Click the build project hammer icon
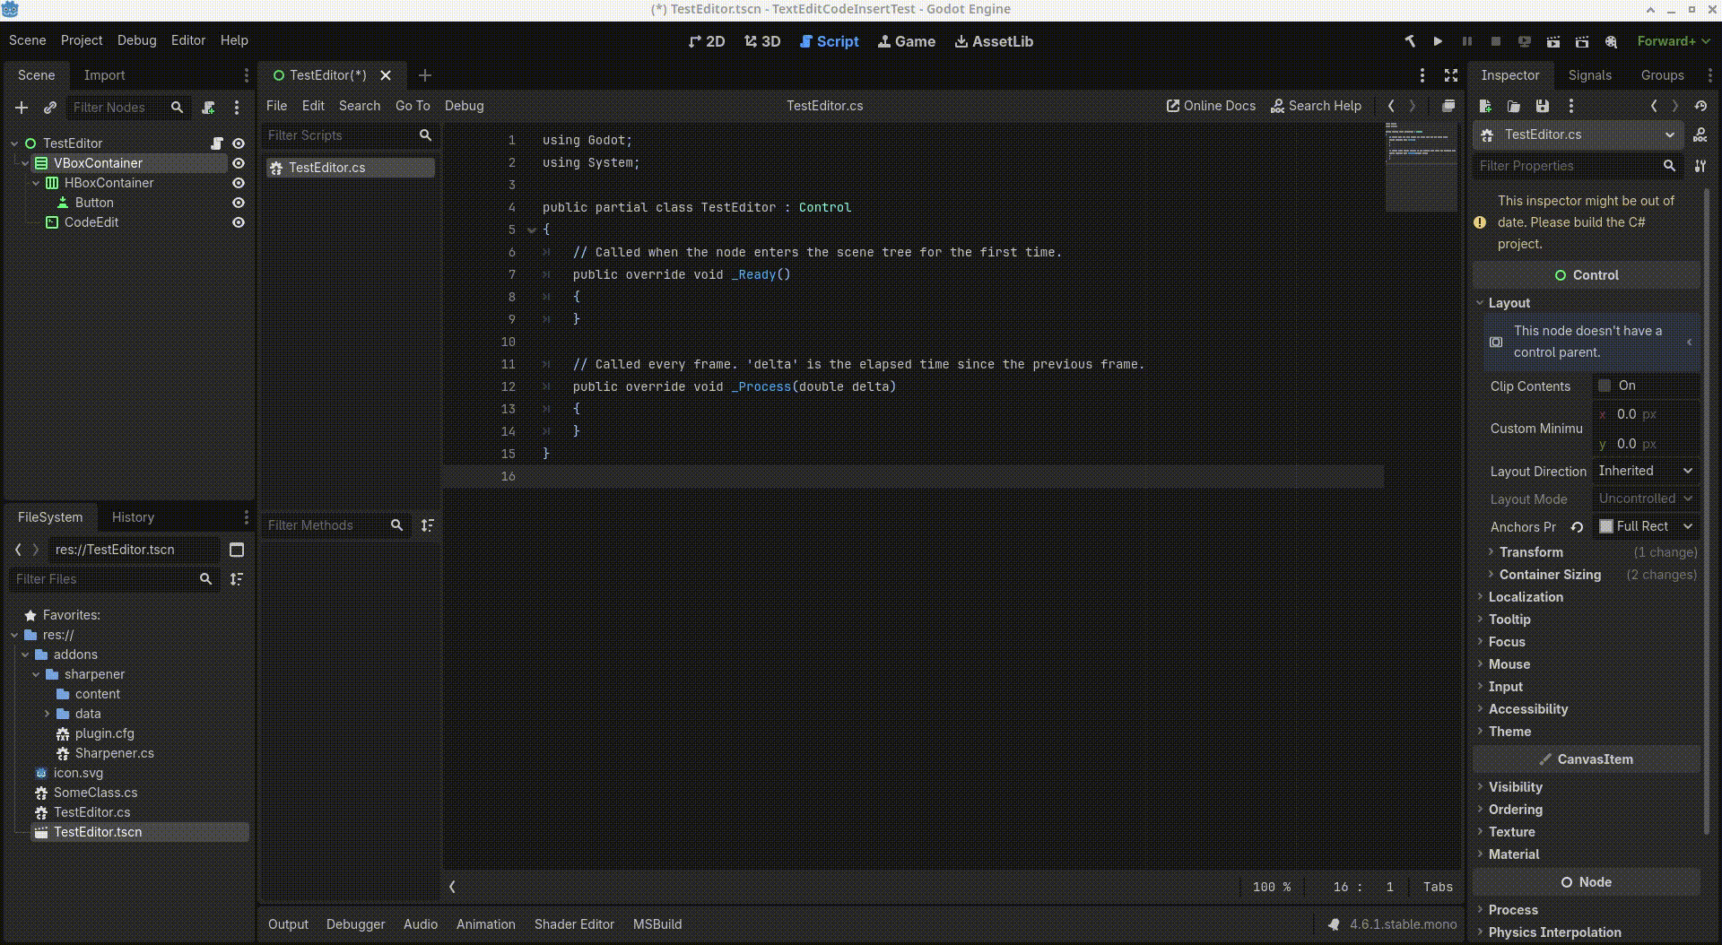Image resolution: width=1722 pixels, height=945 pixels. pos(1410,41)
